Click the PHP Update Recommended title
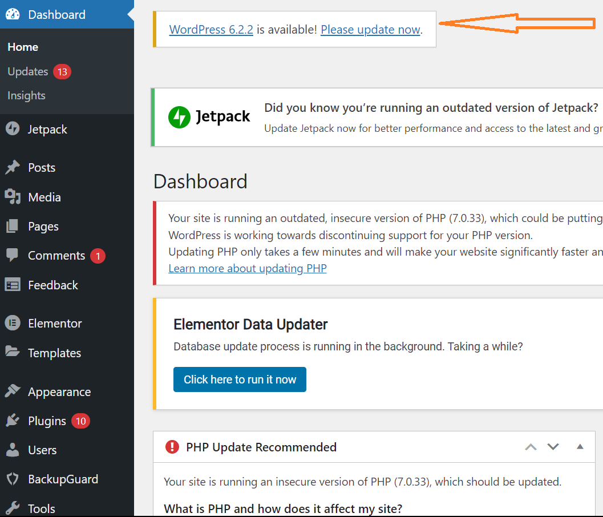Viewport: 603px width, 517px height. (x=261, y=447)
